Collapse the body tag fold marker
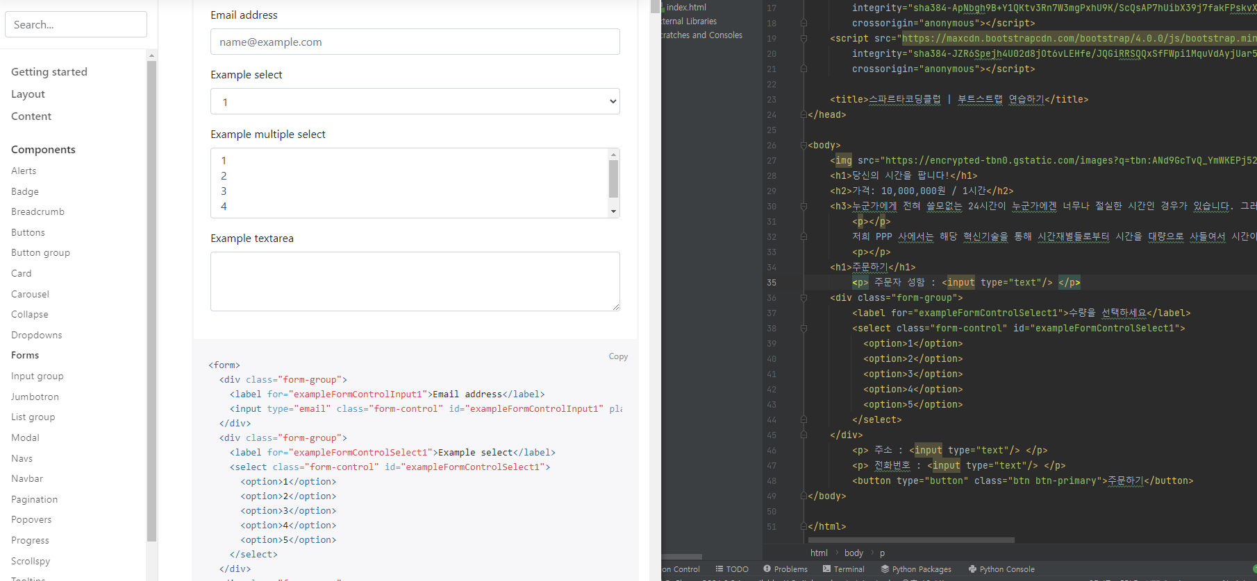1257x581 pixels. (x=804, y=146)
